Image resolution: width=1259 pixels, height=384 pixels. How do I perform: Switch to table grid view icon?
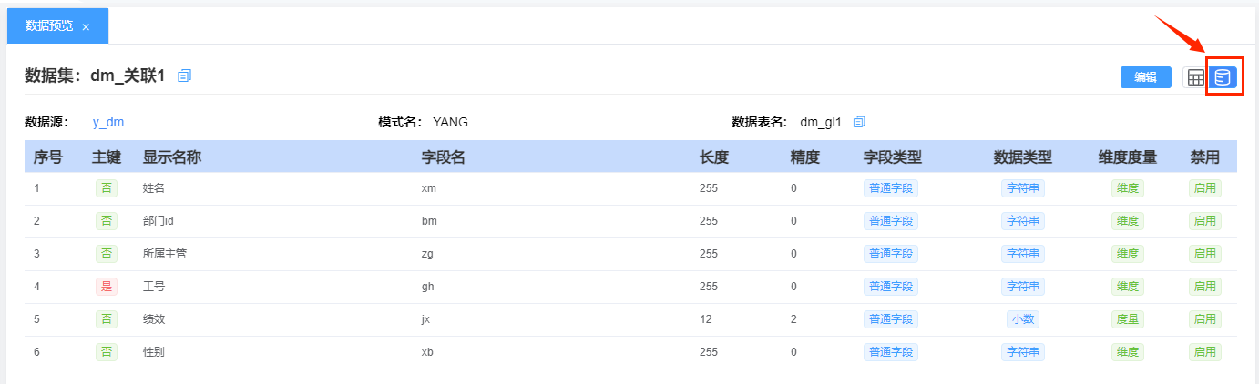(1194, 77)
